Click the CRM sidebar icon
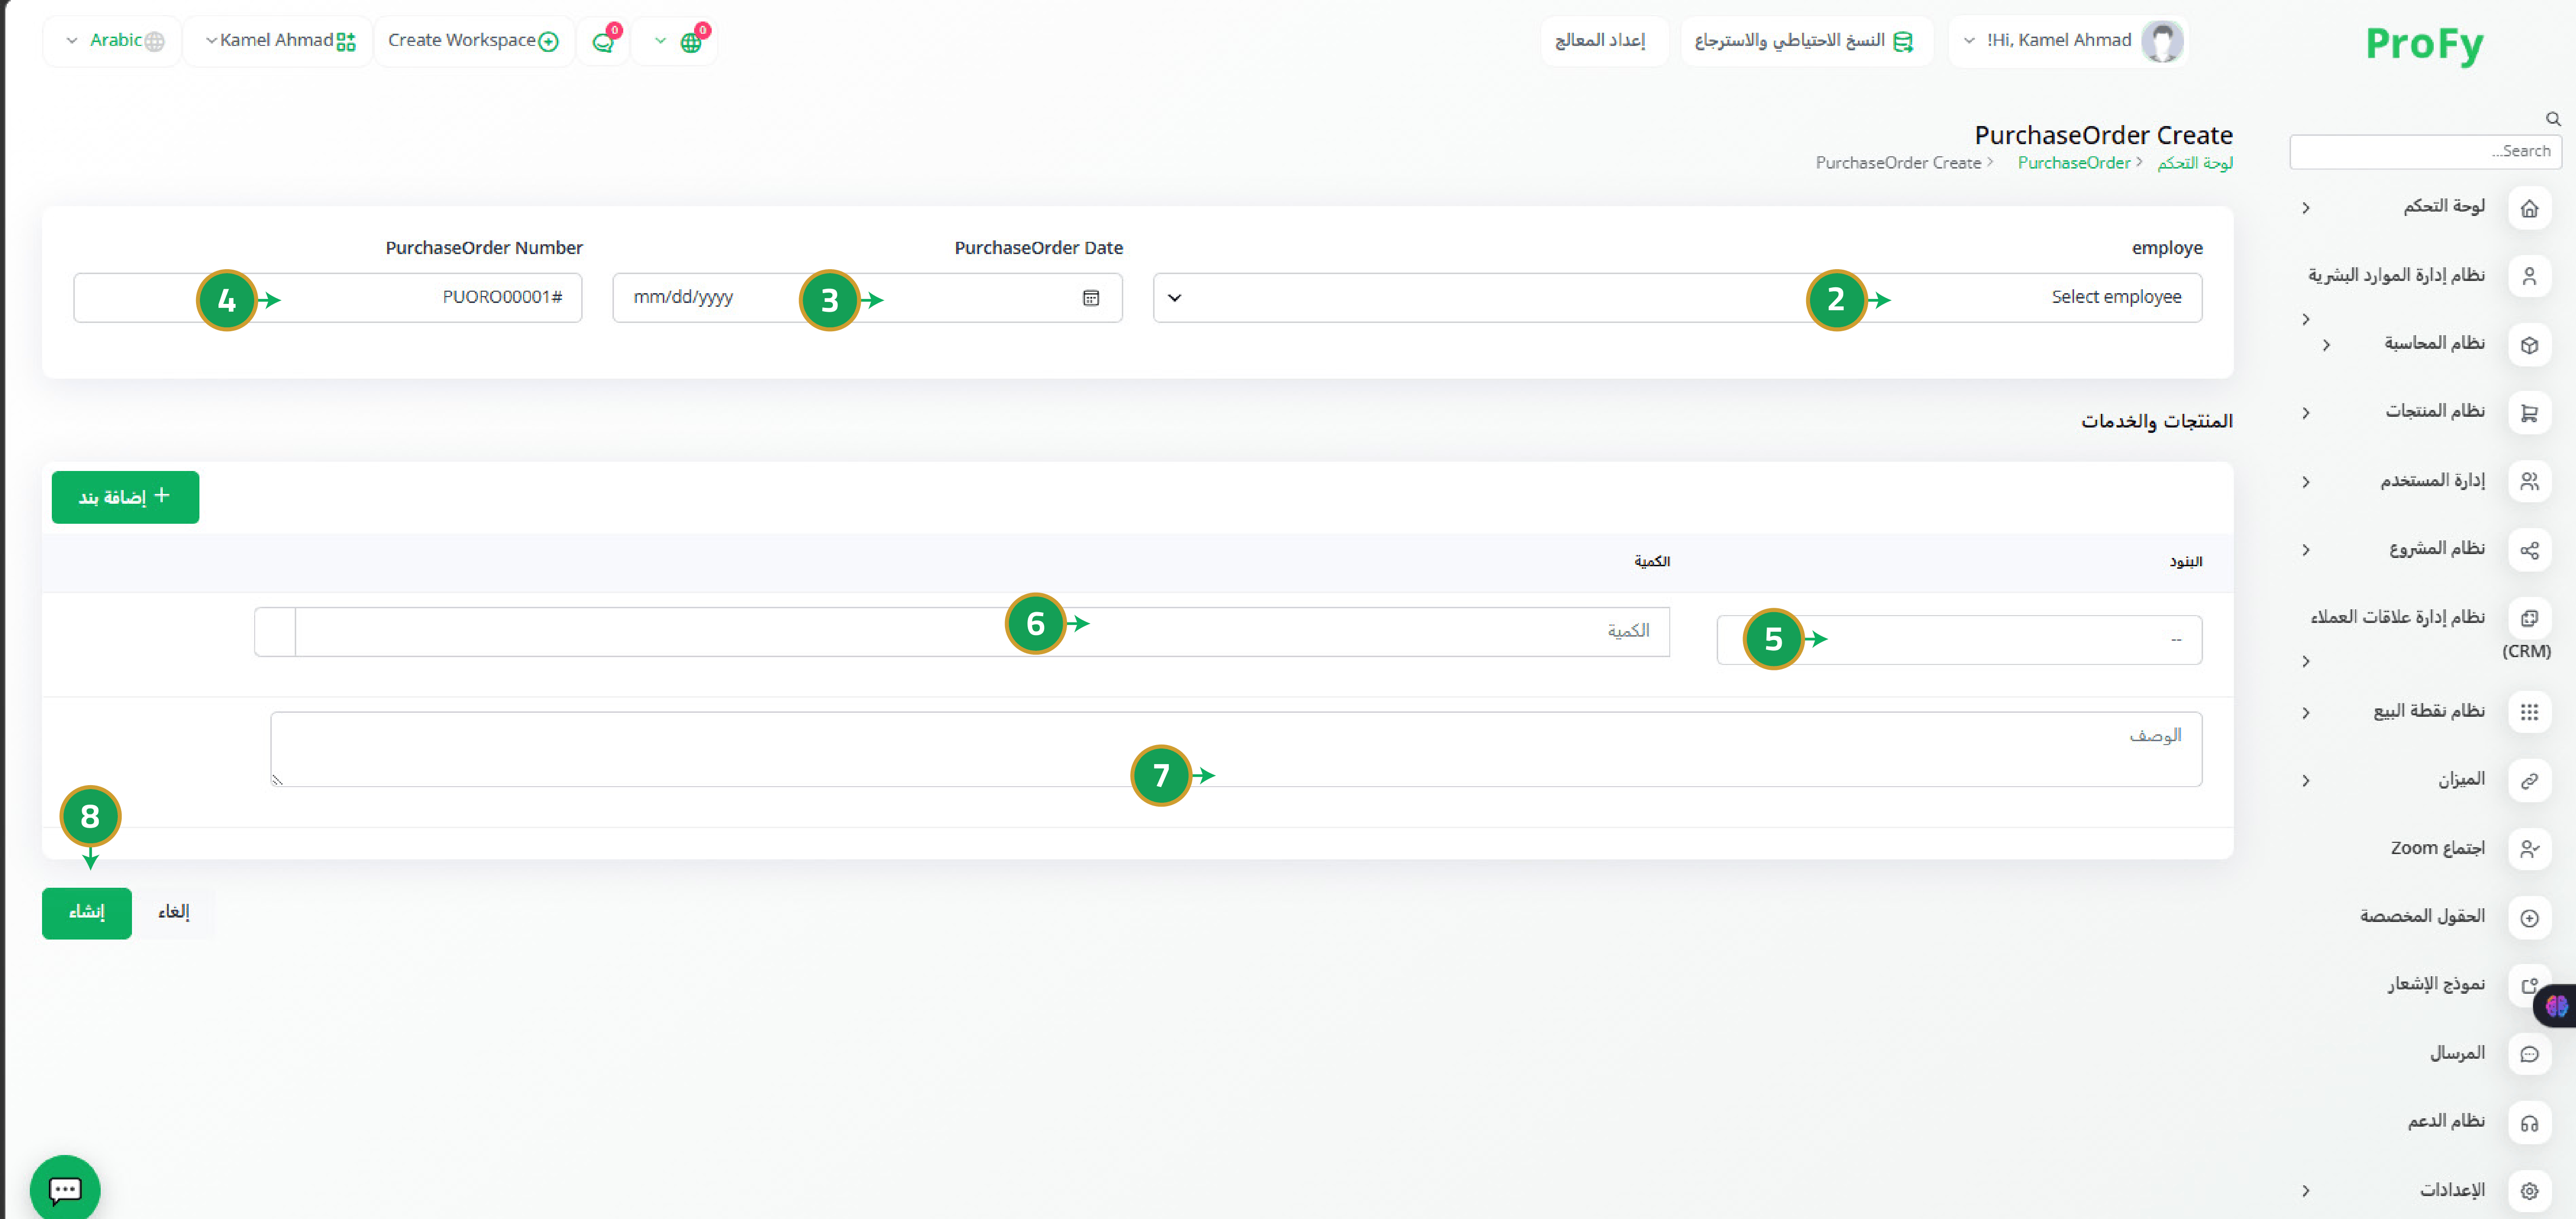The image size is (2576, 1219). (2529, 619)
